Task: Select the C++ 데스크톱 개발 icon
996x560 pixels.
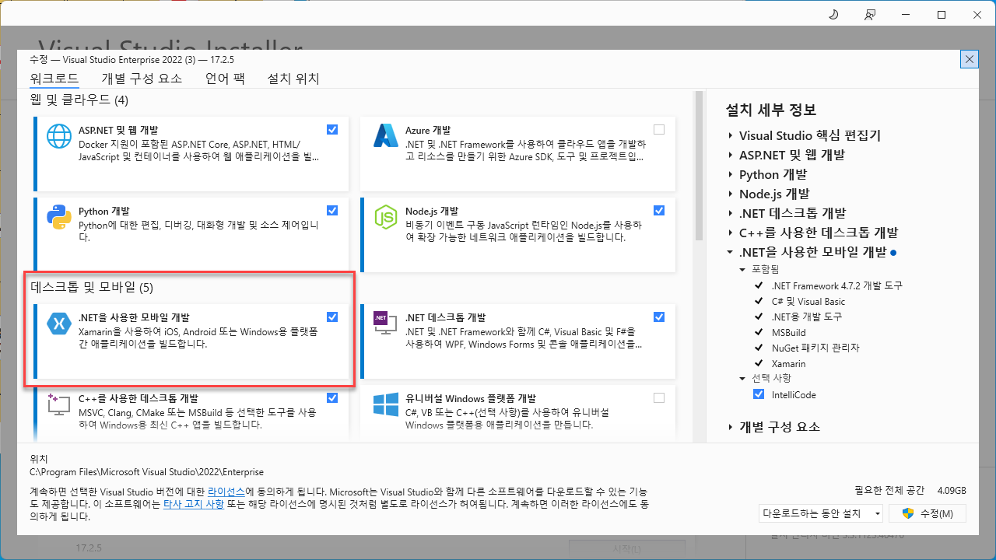Action: coord(58,404)
